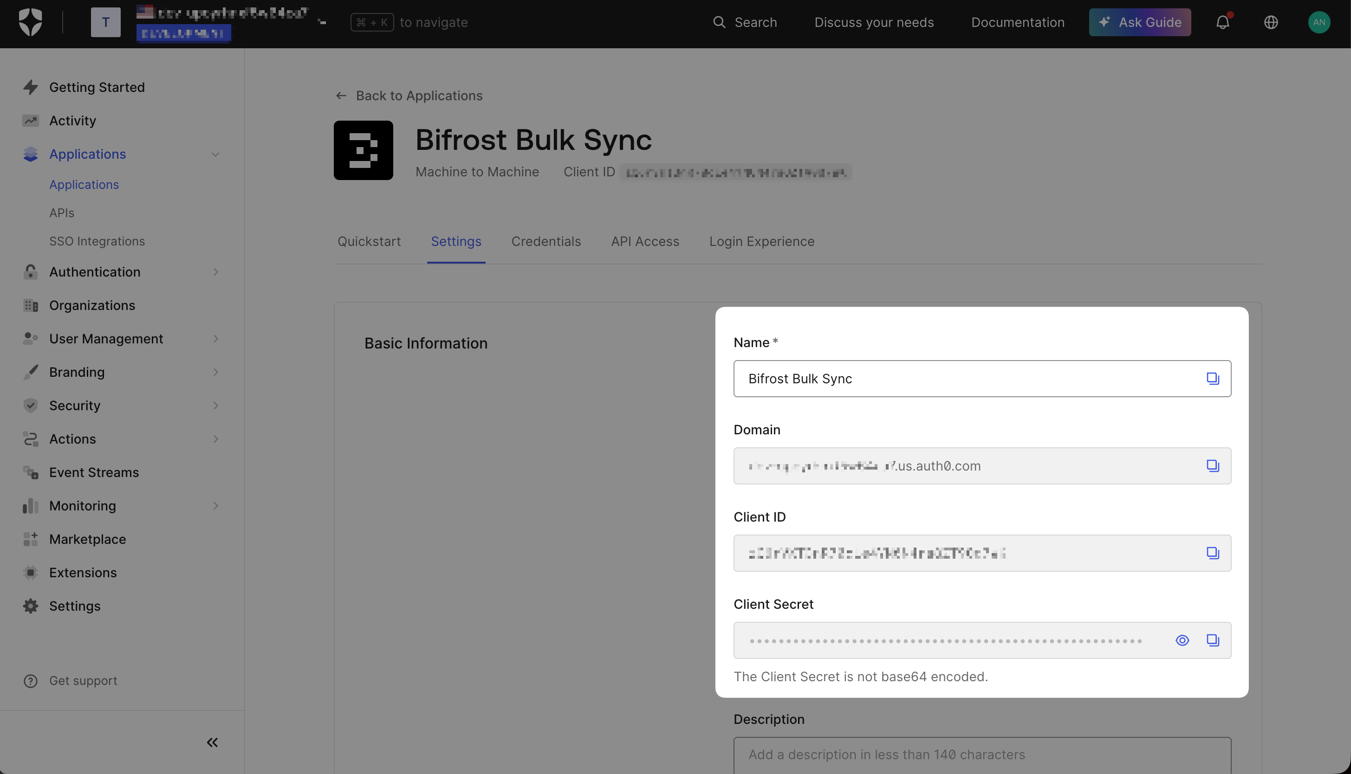Image resolution: width=1351 pixels, height=774 pixels.
Task: Click the 'Machine to Machine' label
Action: click(x=477, y=172)
